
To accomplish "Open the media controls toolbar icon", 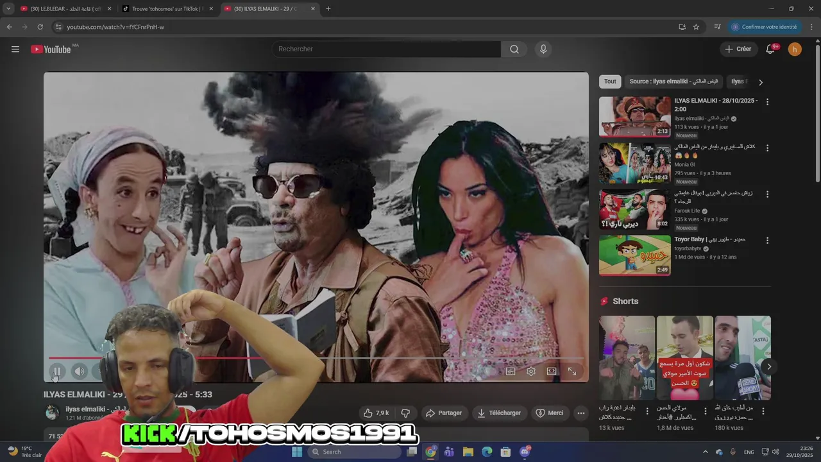I will point(718,27).
